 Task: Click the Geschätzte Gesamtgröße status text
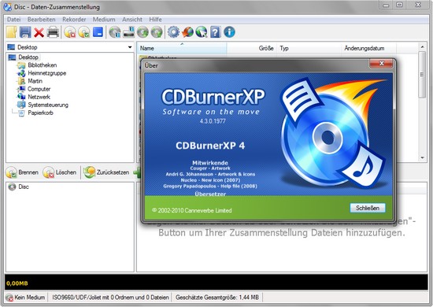click(x=217, y=298)
